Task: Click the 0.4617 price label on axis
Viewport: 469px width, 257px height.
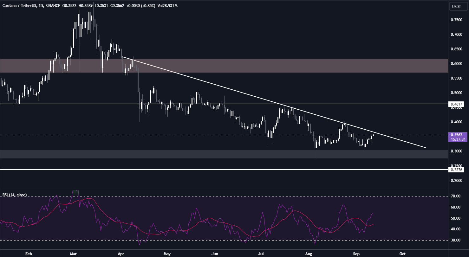Action: (x=457, y=104)
